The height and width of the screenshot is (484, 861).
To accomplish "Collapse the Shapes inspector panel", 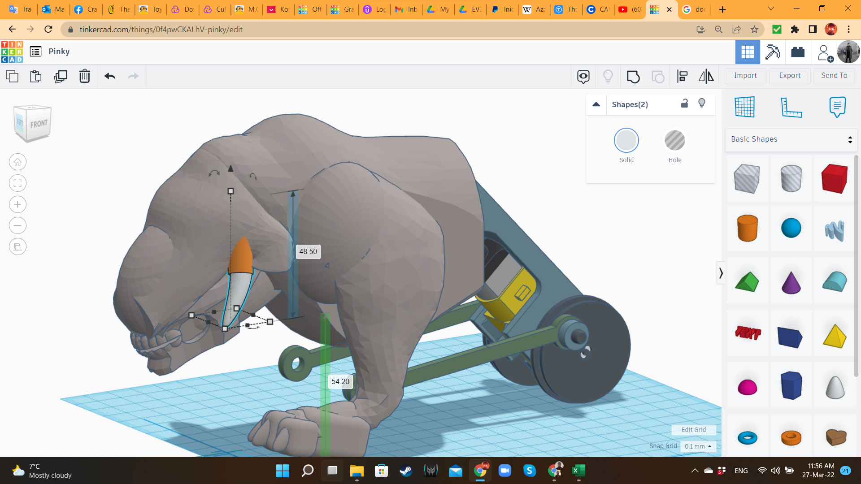I will pyautogui.click(x=596, y=104).
